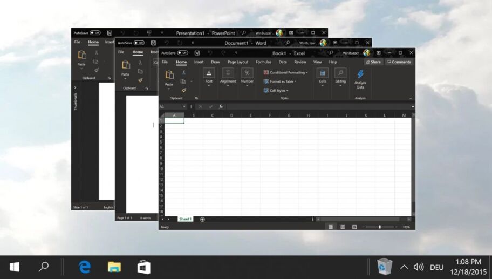
Task: Toggle AutoSave in the PowerPoint window
Action: (95, 33)
